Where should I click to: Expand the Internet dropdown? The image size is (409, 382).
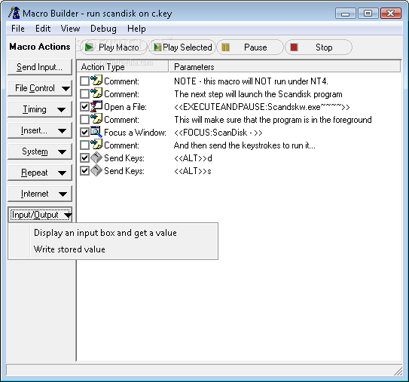coord(40,194)
